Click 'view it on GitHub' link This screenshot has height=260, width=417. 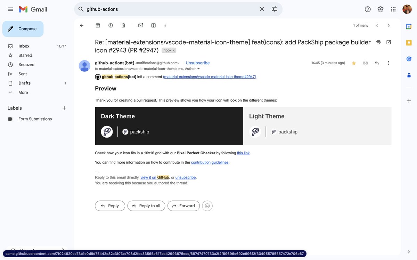(155, 177)
